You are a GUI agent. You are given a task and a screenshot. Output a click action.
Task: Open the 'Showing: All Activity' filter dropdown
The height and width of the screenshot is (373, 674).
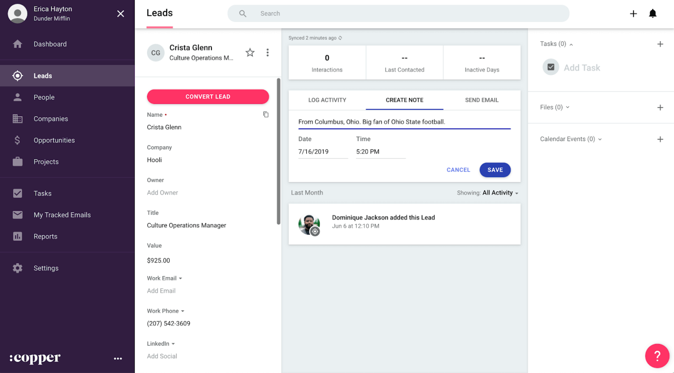click(499, 192)
